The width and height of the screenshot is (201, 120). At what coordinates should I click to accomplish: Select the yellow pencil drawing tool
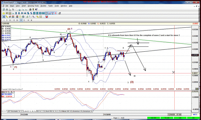(x=7, y=17)
